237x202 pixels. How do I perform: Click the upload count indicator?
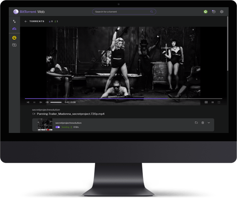click(56, 21)
